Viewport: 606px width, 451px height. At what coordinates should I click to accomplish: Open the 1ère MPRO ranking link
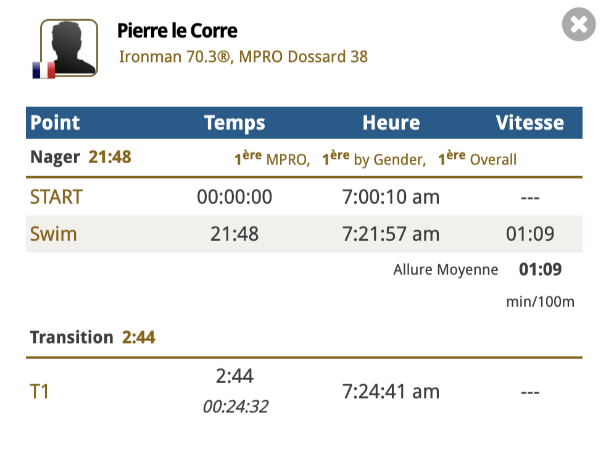(x=272, y=159)
